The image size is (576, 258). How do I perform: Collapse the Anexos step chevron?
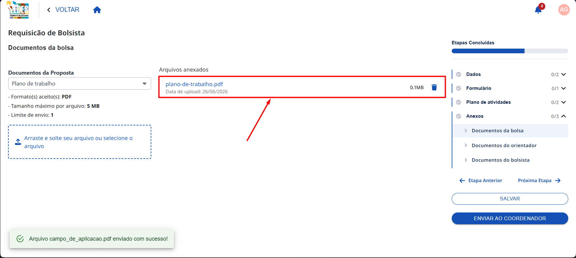564,116
